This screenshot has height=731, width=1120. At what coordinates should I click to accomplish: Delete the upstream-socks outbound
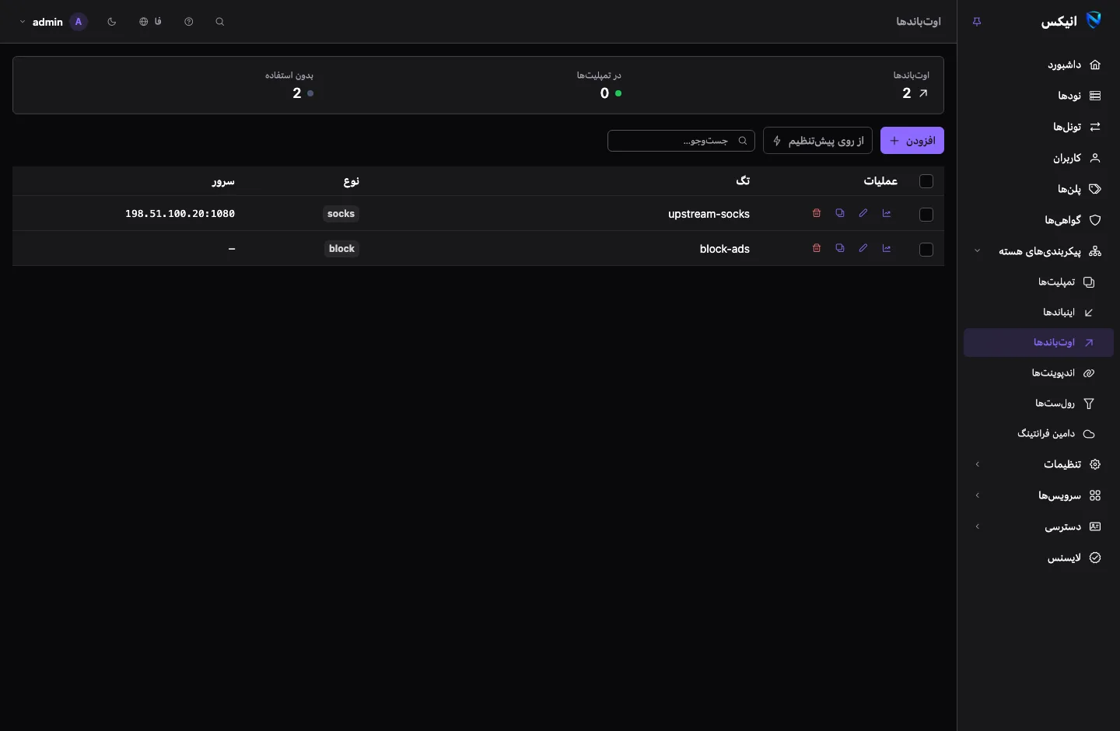point(817,214)
